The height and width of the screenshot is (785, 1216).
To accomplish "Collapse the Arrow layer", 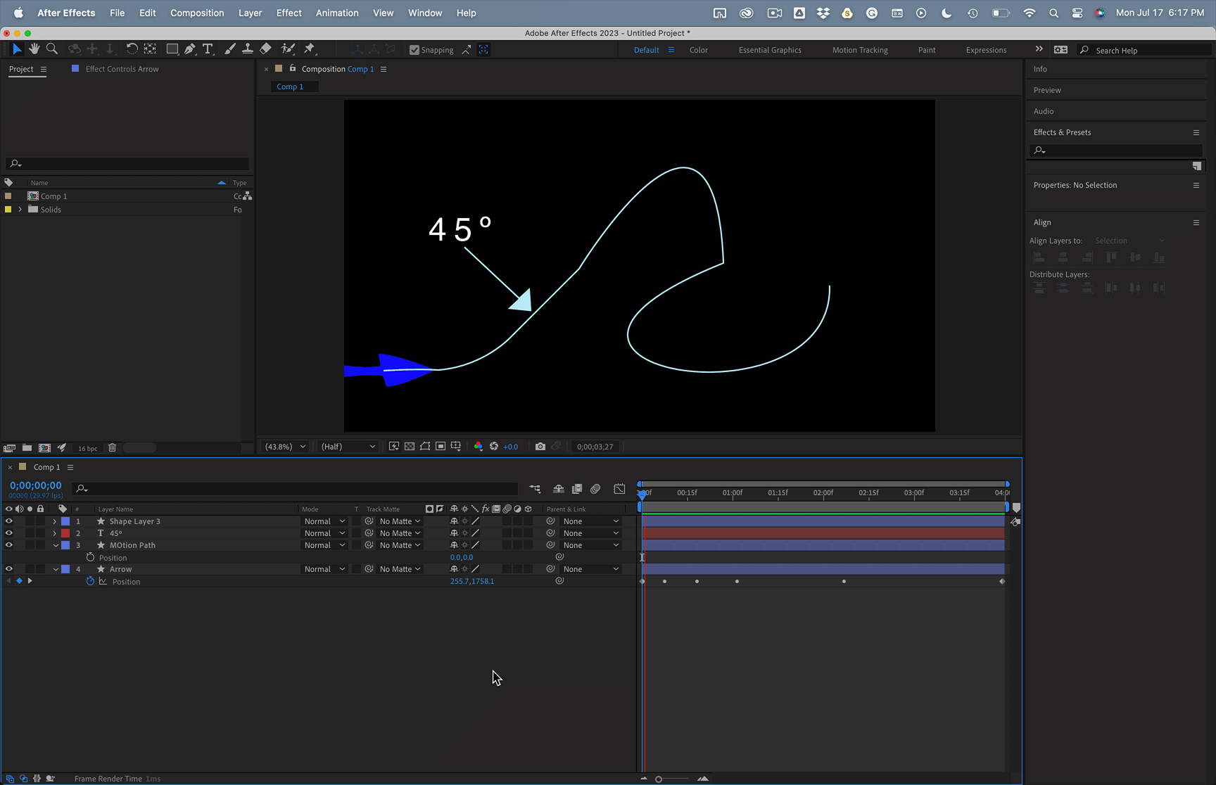I will [56, 569].
